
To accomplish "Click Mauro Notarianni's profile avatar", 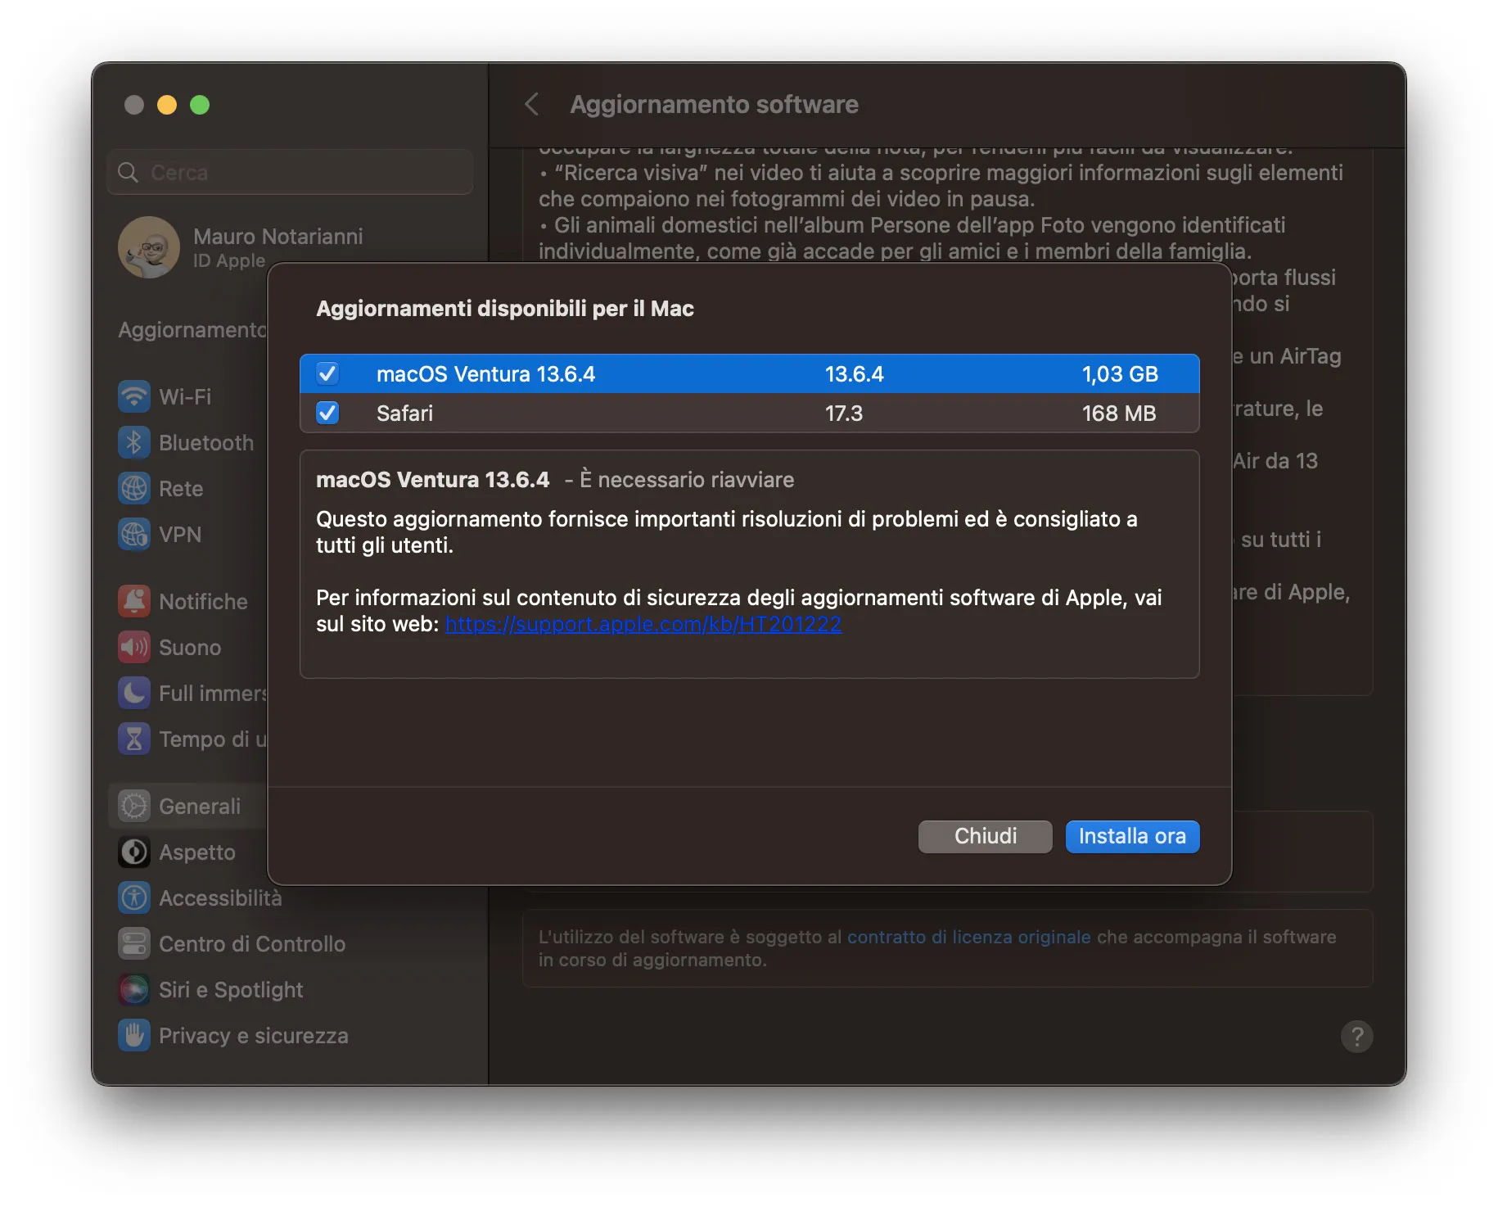I will click(x=149, y=247).
